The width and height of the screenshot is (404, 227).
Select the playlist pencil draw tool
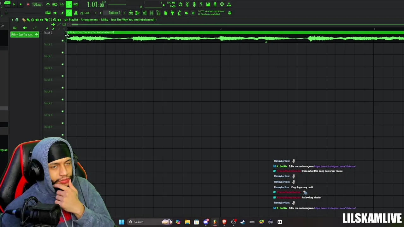[x=24, y=20]
